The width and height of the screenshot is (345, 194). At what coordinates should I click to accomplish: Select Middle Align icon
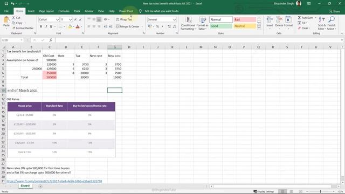(x=94, y=19)
